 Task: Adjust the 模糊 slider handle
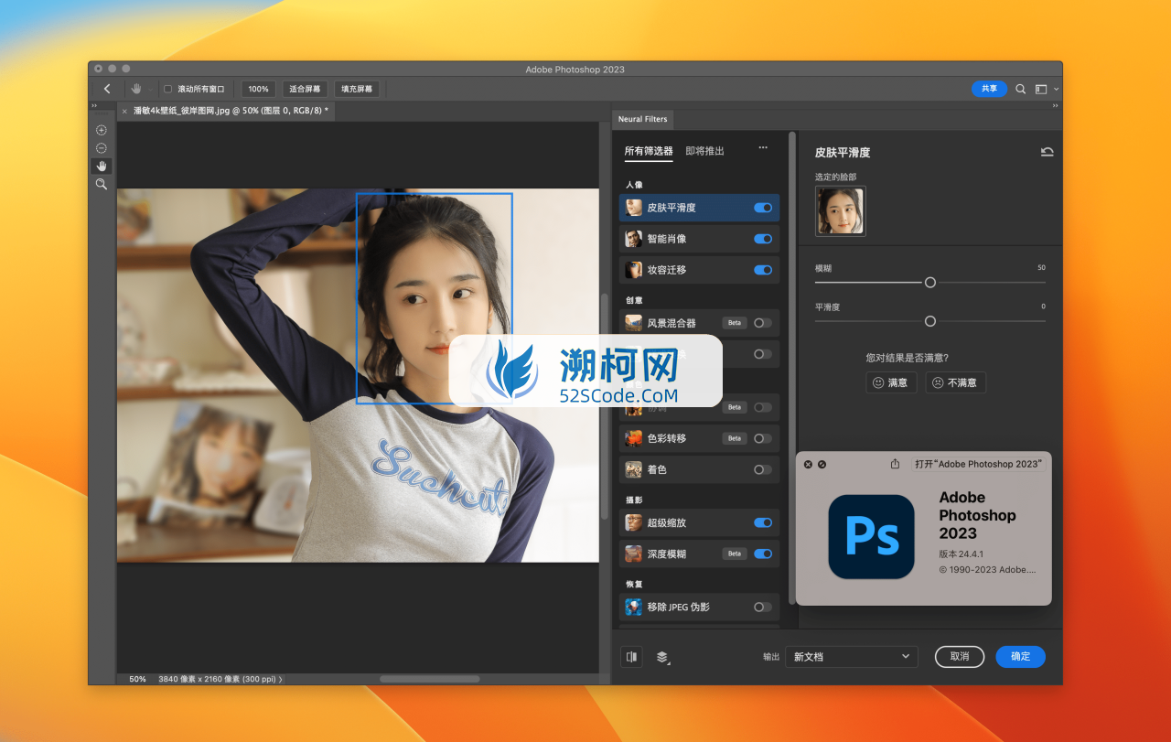pyautogui.click(x=930, y=283)
